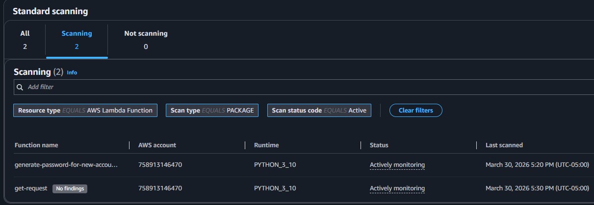The width and height of the screenshot is (594, 205).
Task: Sort by Runtime column header
Action: [x=266, y=145]
